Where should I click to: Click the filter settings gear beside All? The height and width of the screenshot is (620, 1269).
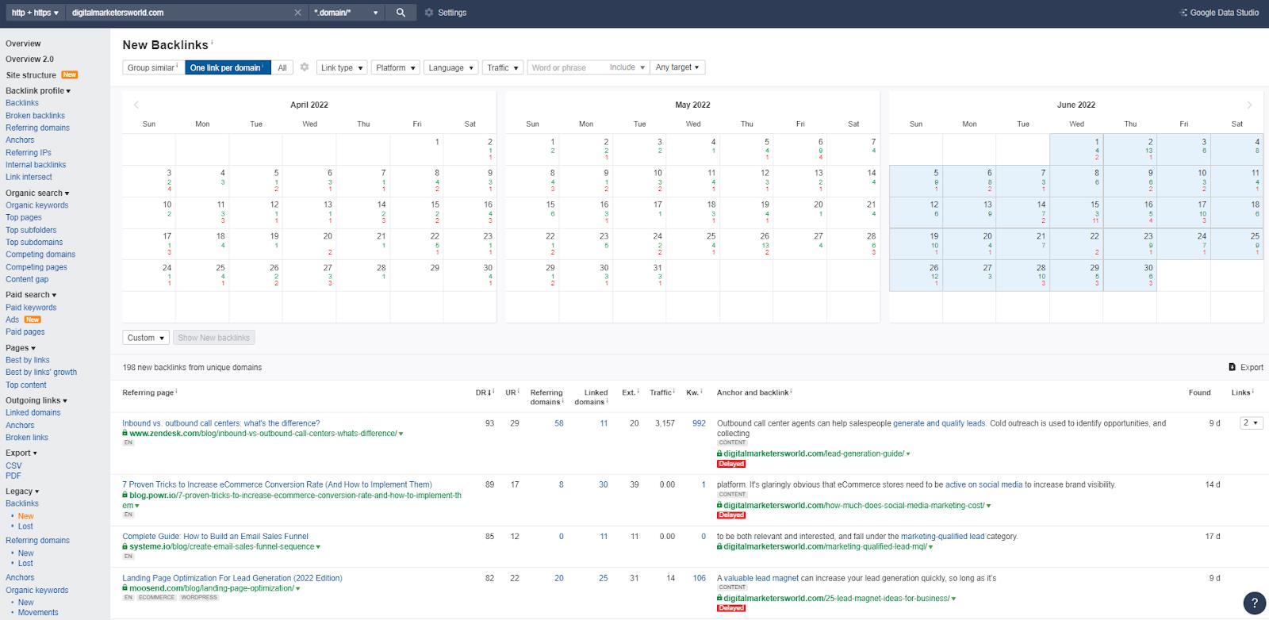pos(304,67)
